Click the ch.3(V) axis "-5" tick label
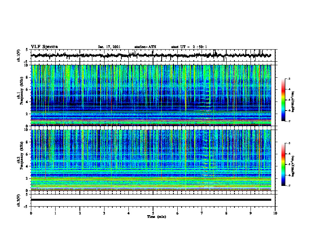The width and height of the screenshot is (310, 239). pos(26,207)
